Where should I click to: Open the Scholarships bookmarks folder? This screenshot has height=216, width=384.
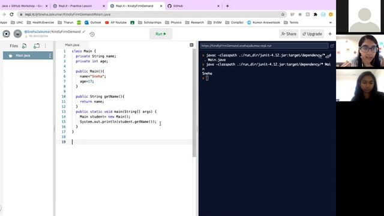pos(149,23)
